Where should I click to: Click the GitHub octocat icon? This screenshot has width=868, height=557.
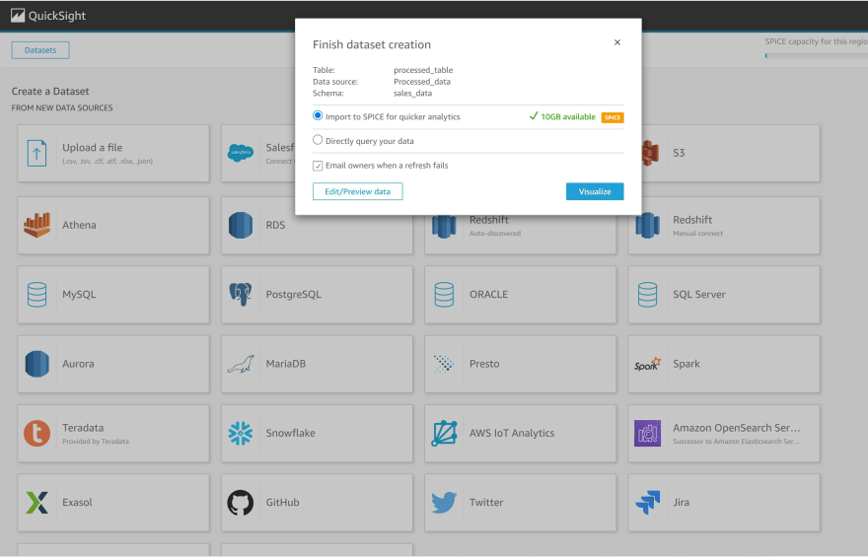point(241,503)
